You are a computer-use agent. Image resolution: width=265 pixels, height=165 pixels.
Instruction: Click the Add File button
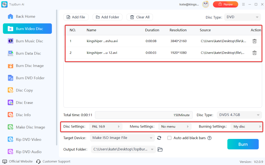pos(76,17)
